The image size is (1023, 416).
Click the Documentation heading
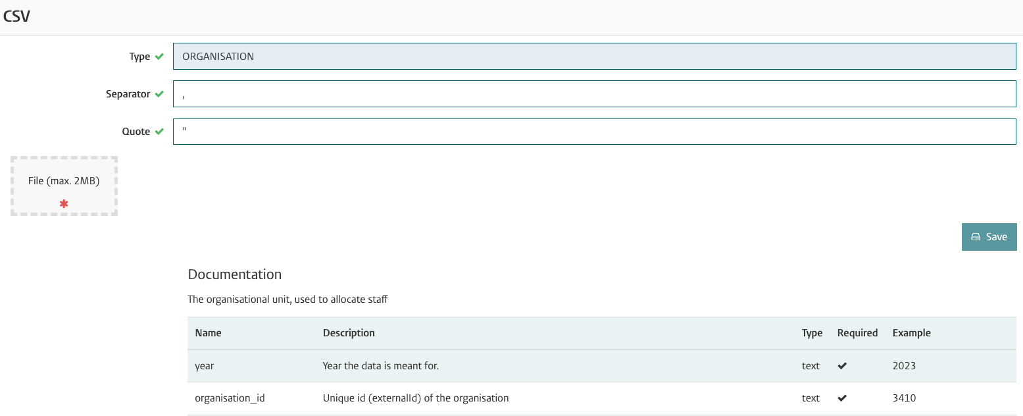point(235,274)
